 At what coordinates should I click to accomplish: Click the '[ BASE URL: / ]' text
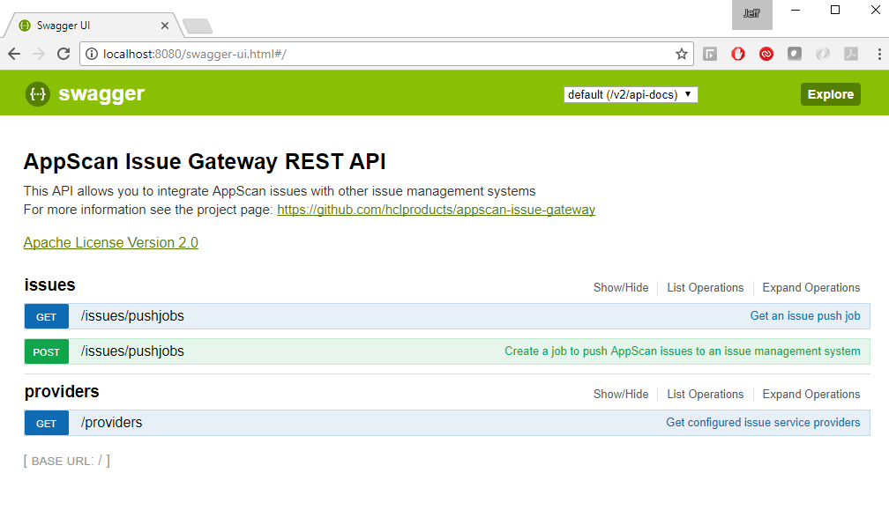[x=67, y=461]
